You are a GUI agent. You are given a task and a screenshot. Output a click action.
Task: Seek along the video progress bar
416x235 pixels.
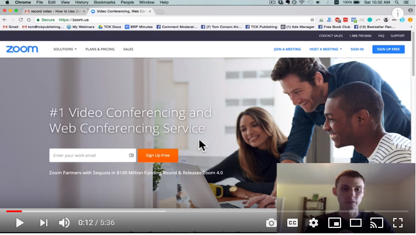(207, 211)
